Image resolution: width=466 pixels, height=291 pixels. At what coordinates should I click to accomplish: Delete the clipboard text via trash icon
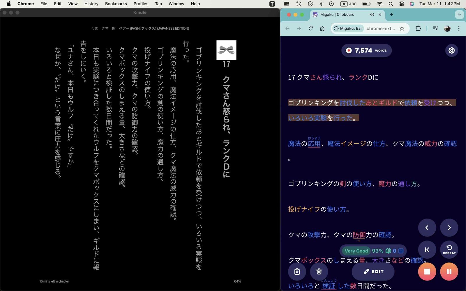[319, 272]
